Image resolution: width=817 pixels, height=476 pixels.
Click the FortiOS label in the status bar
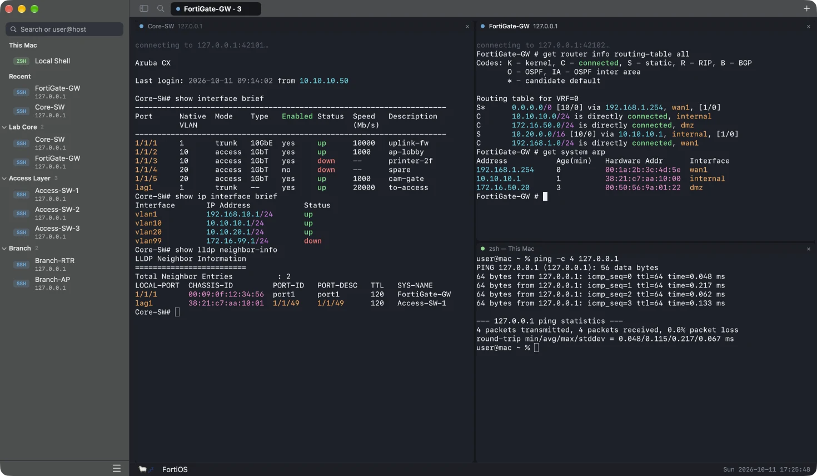click(x=175, y=469)
